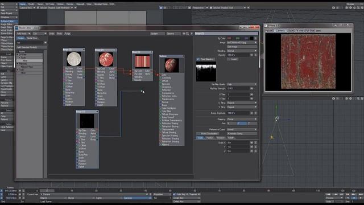Open the Image Editor from sidebar
364x205 pixels.
tap(7, 24)
